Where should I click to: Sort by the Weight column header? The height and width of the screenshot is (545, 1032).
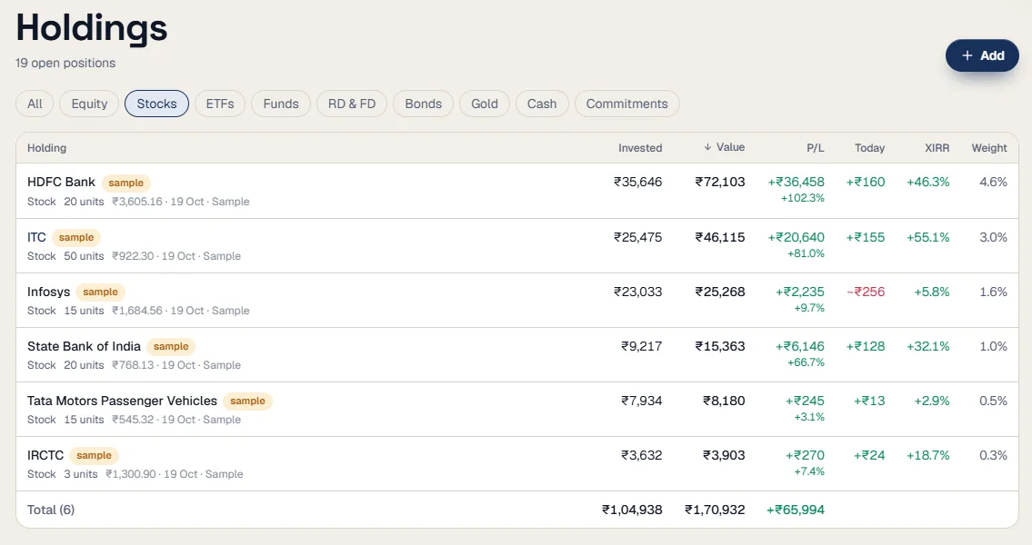pos(989,148)
